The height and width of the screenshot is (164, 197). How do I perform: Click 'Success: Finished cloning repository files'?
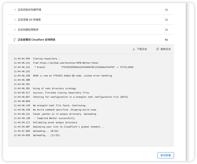(61, 92)
